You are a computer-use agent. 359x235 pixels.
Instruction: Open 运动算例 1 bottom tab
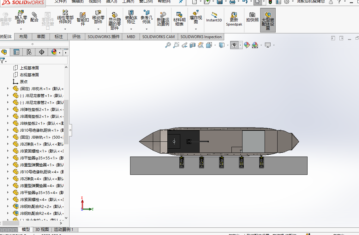64,229
